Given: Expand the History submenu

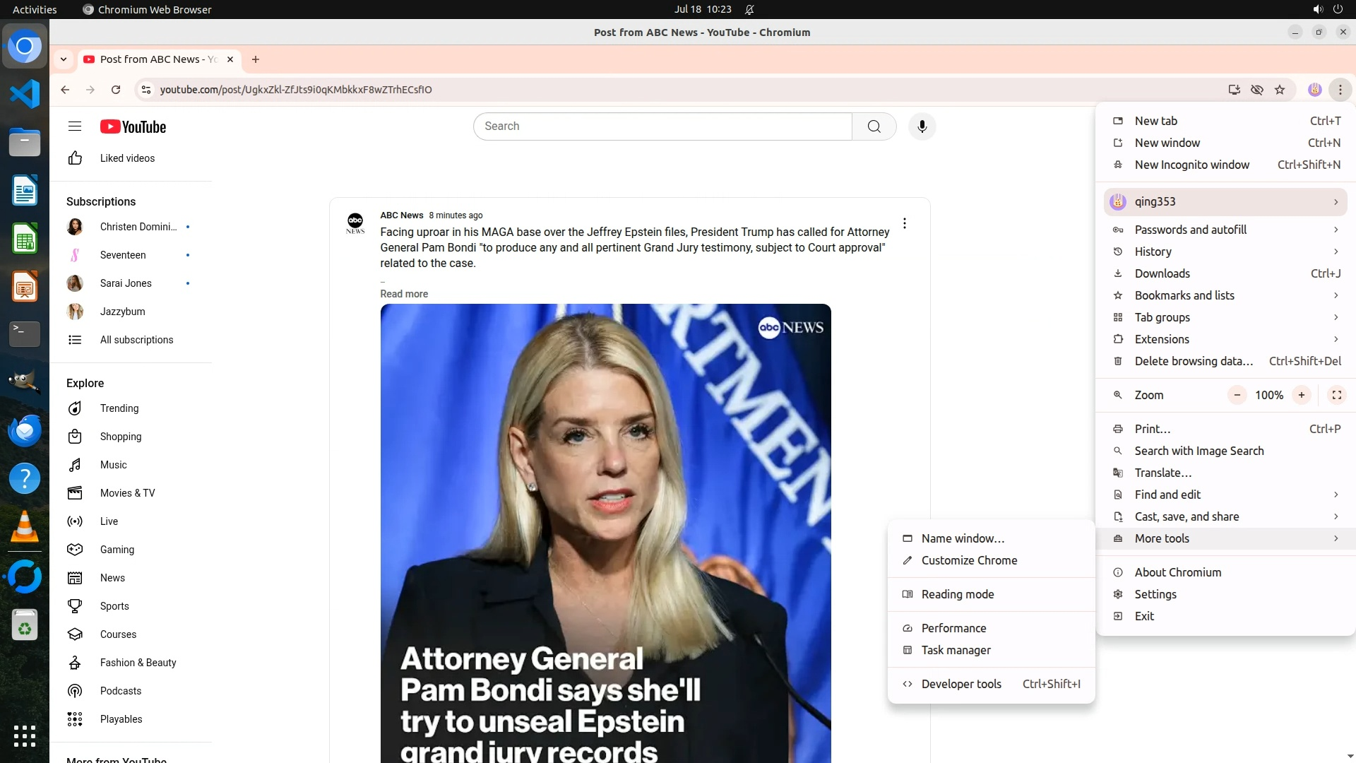Looking at the screenshot, I should pos(1225,252).
